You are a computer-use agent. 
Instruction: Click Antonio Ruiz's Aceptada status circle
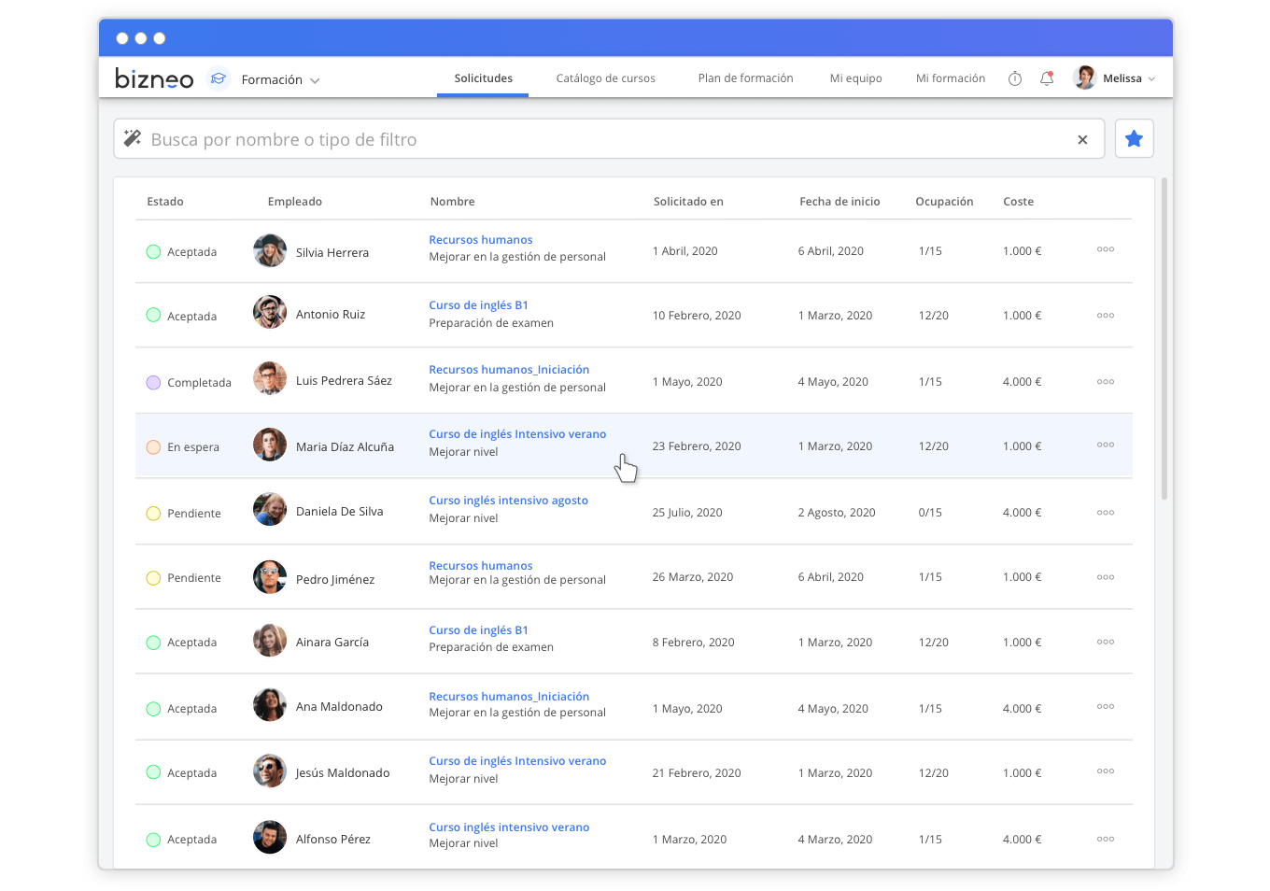pos(154,316)
